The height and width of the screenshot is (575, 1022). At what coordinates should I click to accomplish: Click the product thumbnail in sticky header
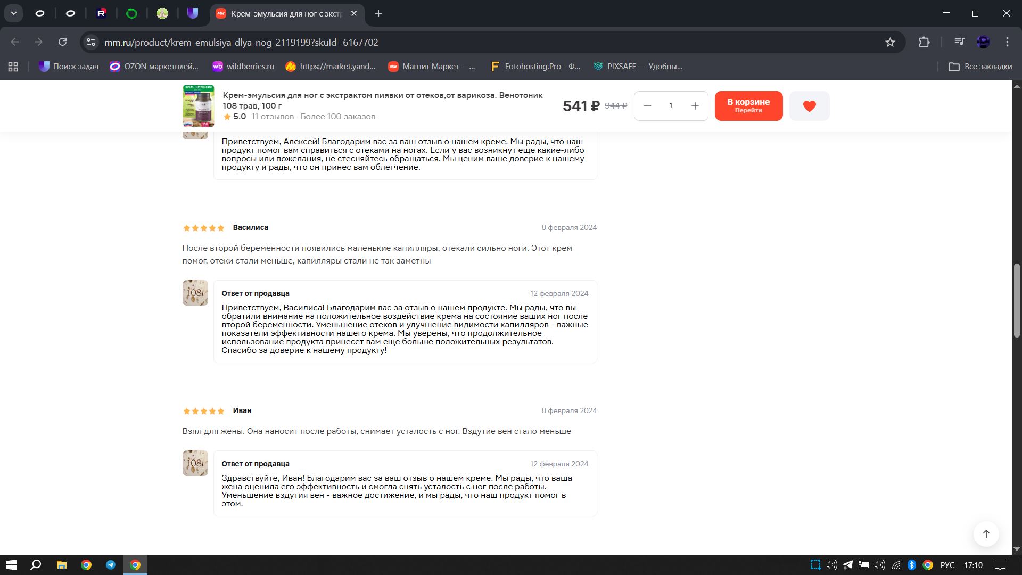[198, 106]
